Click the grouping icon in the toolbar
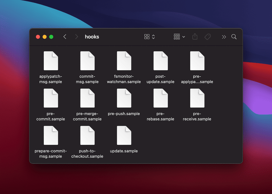Image resolution: width=272 pixels, height=194 pixels. 177,36
